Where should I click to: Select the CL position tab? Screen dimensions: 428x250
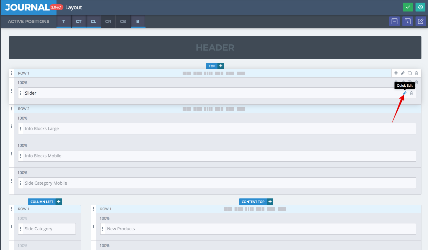(93, 21)
